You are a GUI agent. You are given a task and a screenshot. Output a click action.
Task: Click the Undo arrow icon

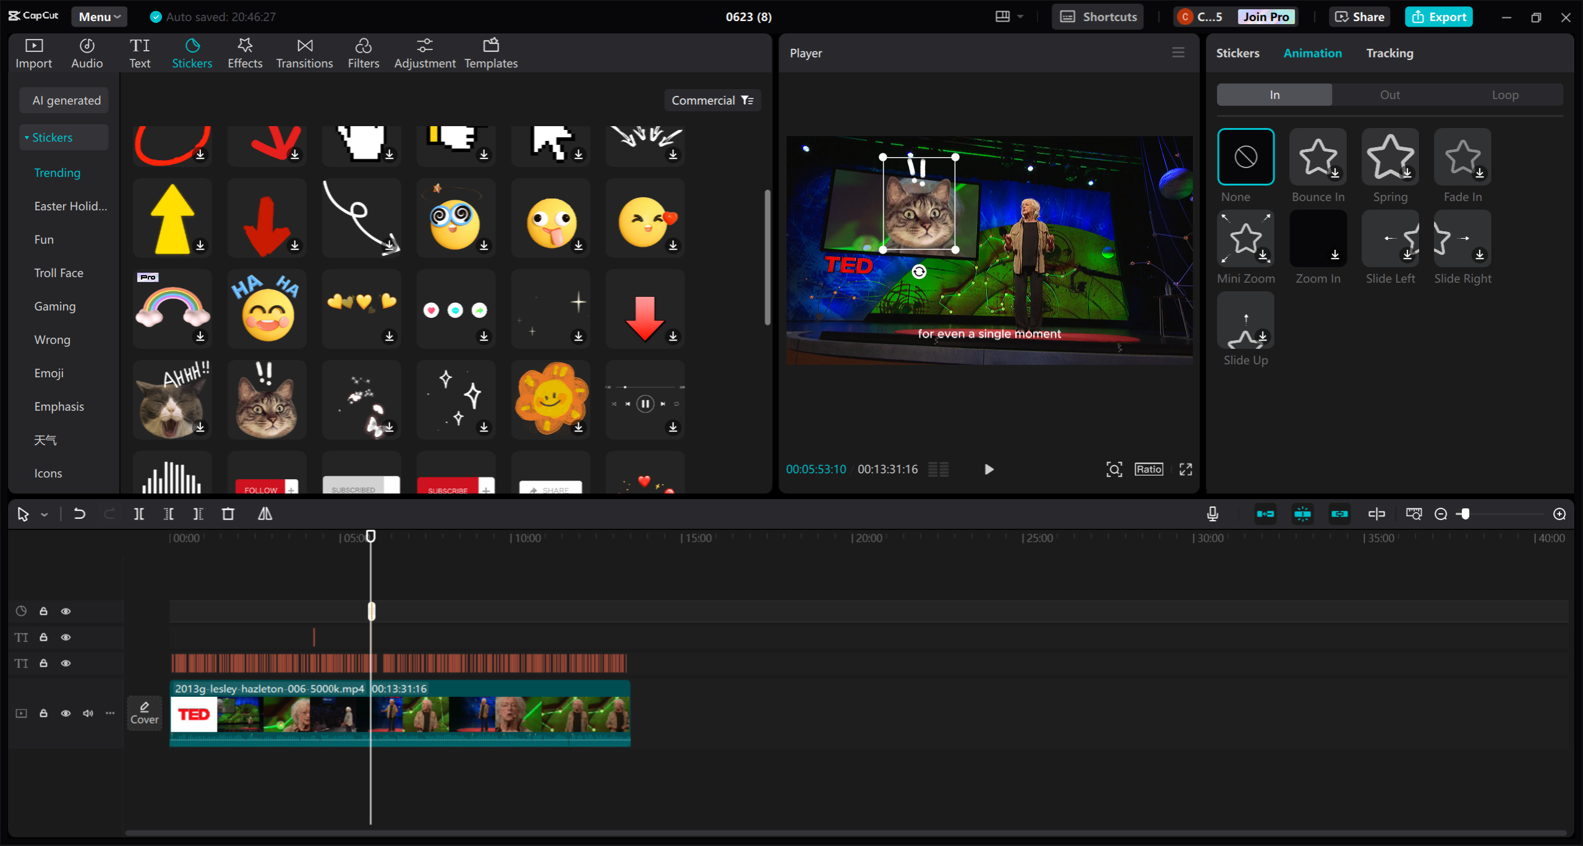pyautogui.click(x=79, y=514)
